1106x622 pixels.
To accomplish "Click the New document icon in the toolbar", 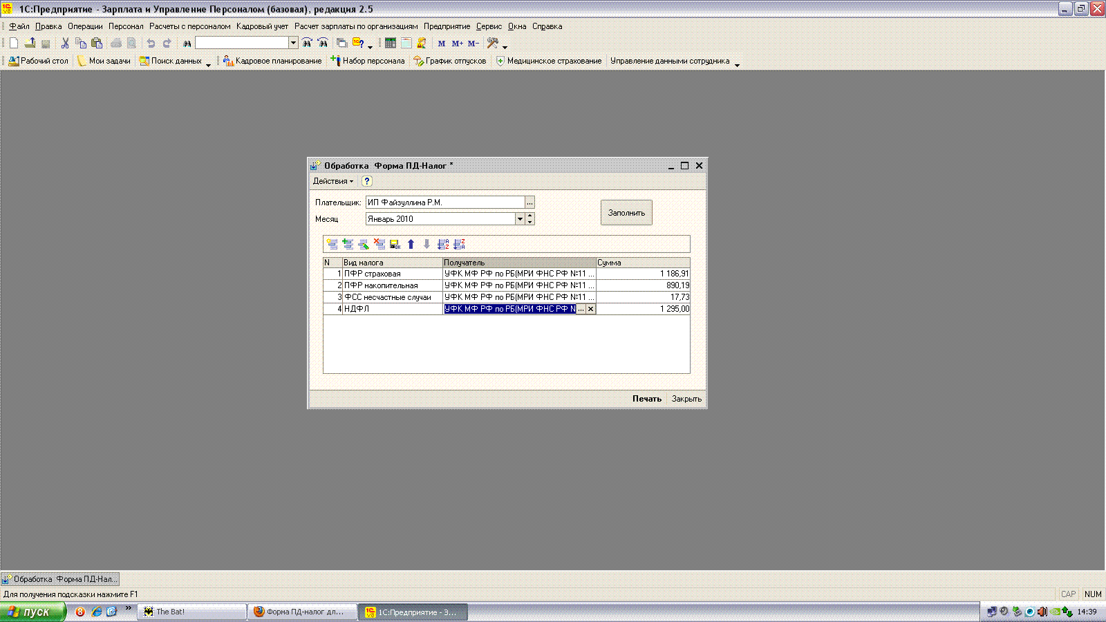I will tap(14, 43).
